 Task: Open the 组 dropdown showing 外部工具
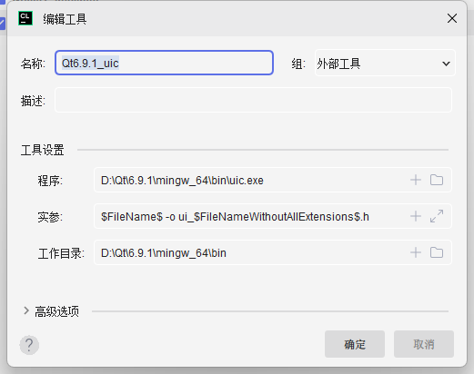pyautogui.click(x=385, y=63)
